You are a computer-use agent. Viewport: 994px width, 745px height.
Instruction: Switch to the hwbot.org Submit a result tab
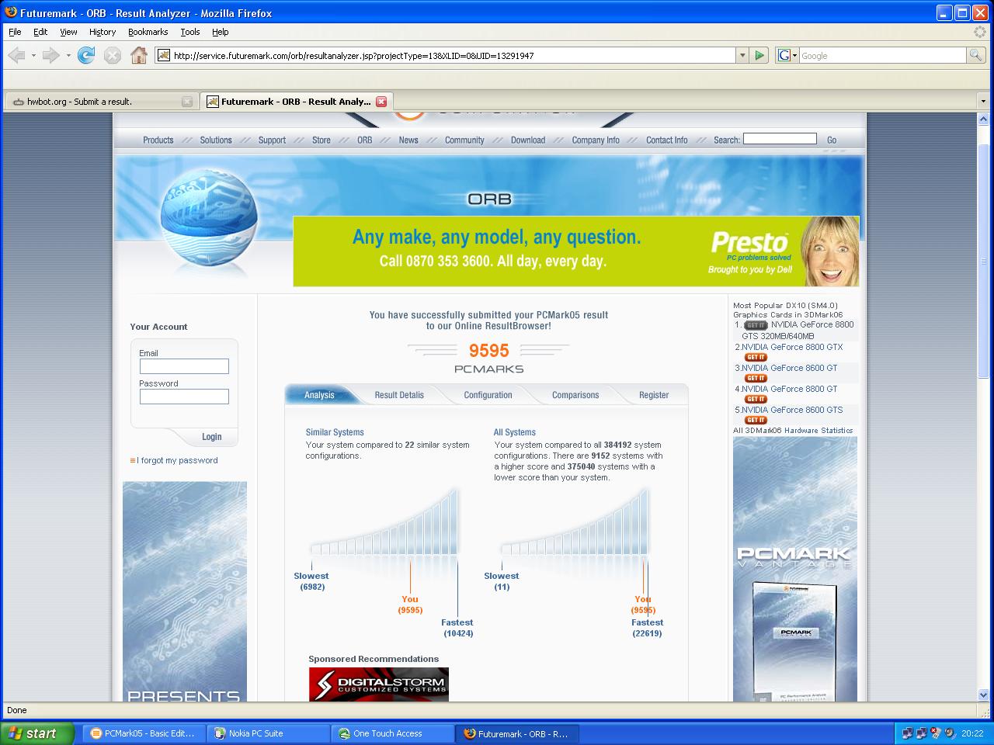[101, 102]
